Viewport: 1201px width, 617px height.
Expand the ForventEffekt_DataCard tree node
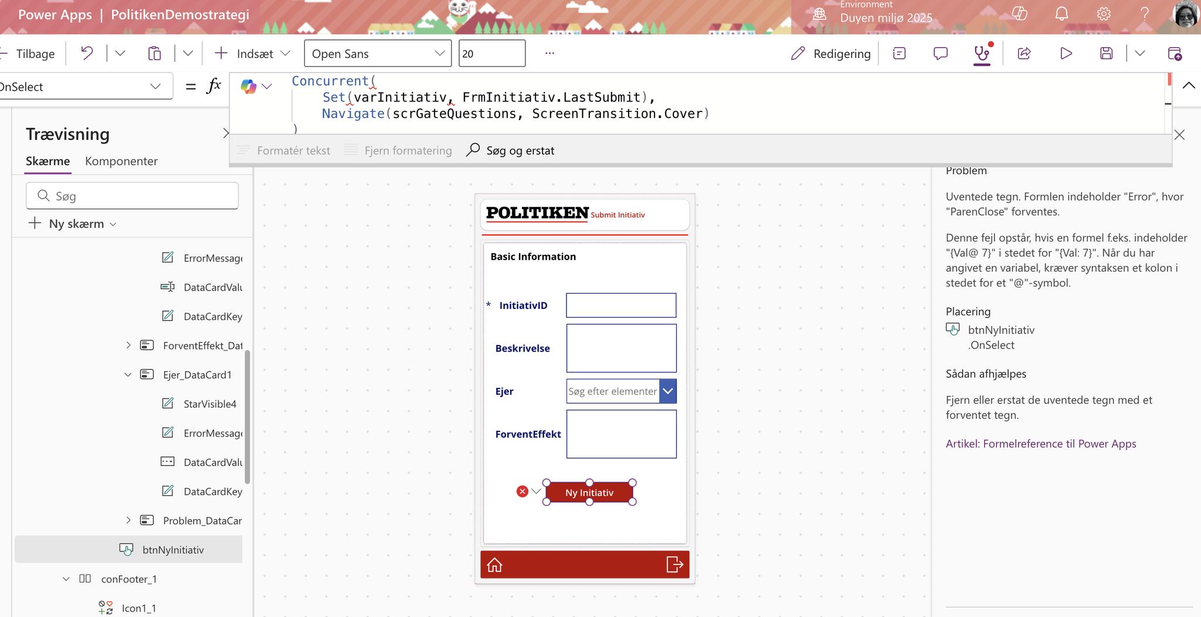(x=128, y=345)
